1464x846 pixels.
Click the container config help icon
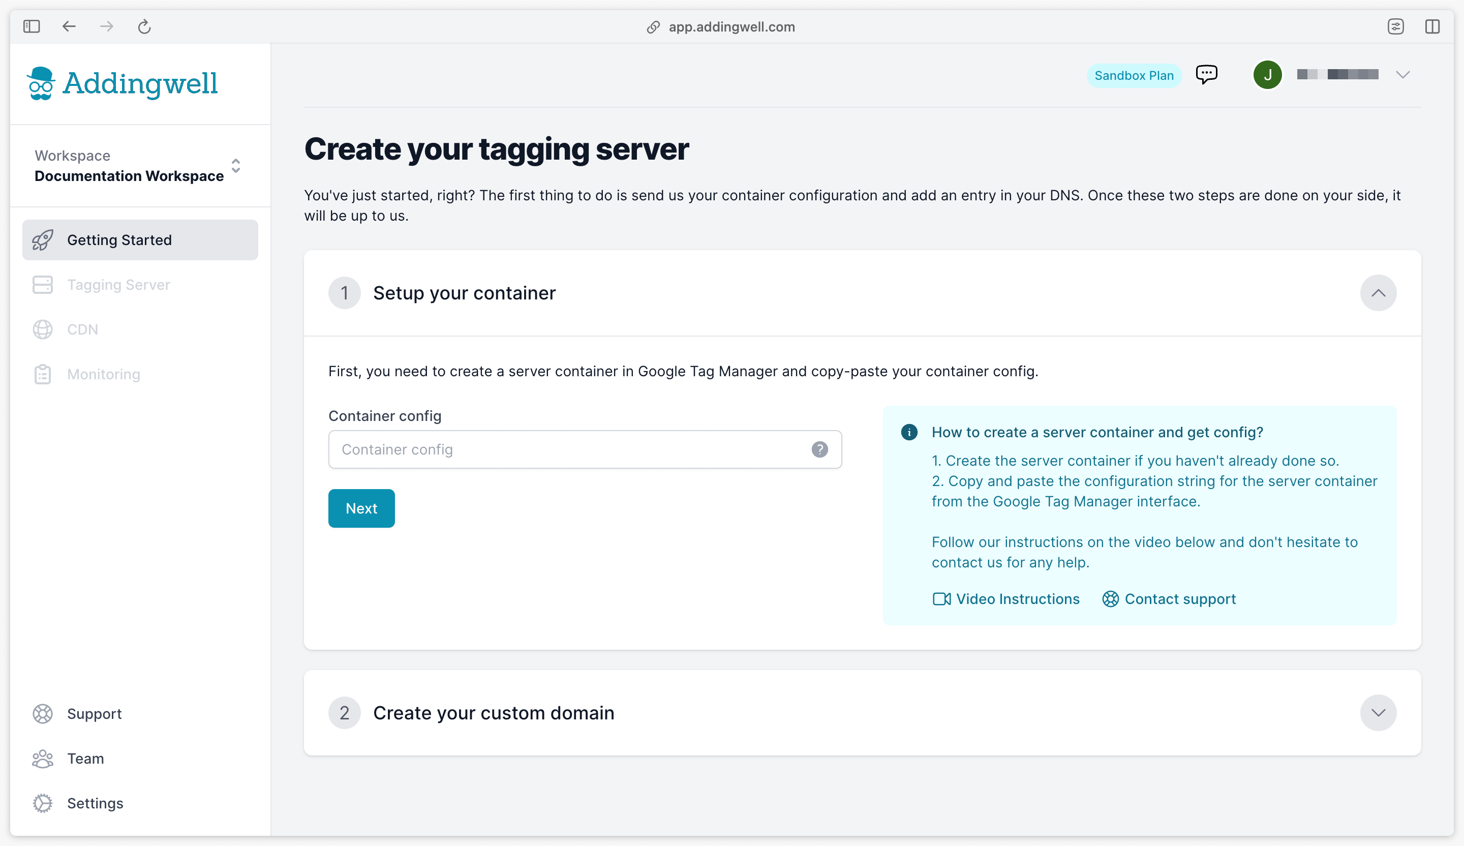tap(820, 449)
